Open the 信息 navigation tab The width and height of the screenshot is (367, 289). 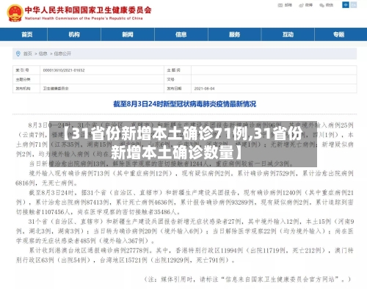pos(181,34)
